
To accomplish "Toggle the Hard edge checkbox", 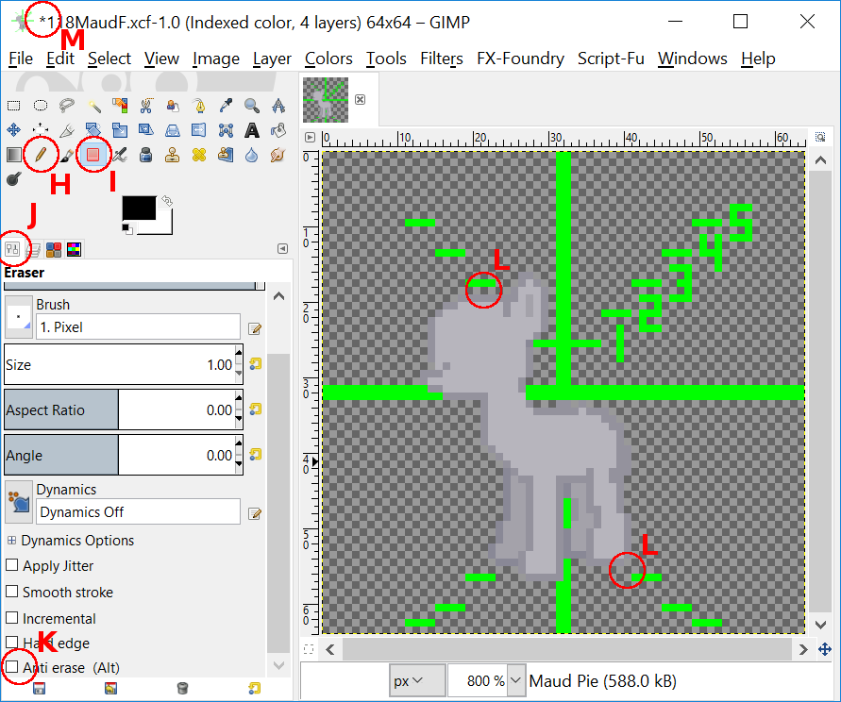I will click(12, 642).
